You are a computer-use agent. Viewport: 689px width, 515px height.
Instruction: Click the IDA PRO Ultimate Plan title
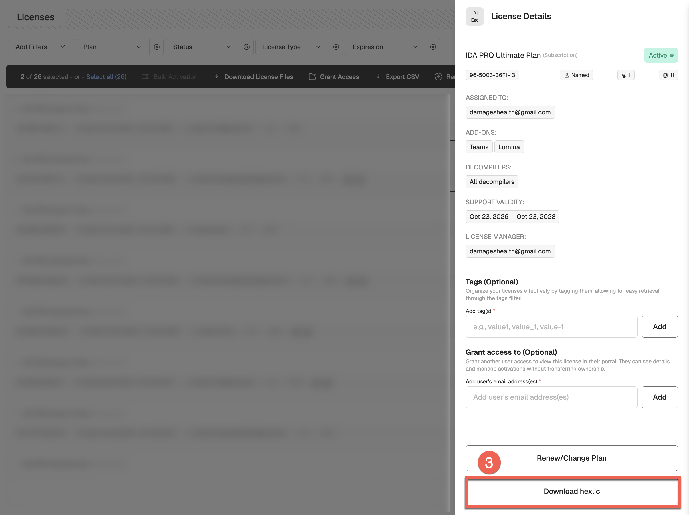[x=503, y=55]
